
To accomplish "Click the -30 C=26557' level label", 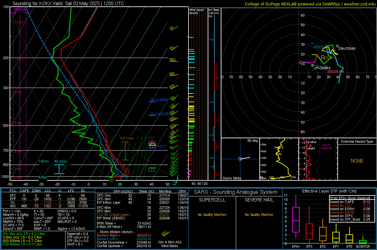I will (x=159, y=100).
